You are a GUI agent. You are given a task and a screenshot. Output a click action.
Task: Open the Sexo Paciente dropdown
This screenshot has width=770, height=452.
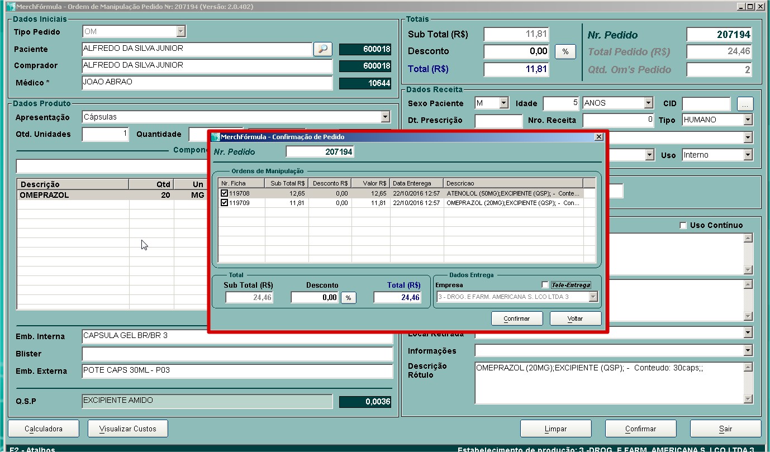click(x=503, y=103)
